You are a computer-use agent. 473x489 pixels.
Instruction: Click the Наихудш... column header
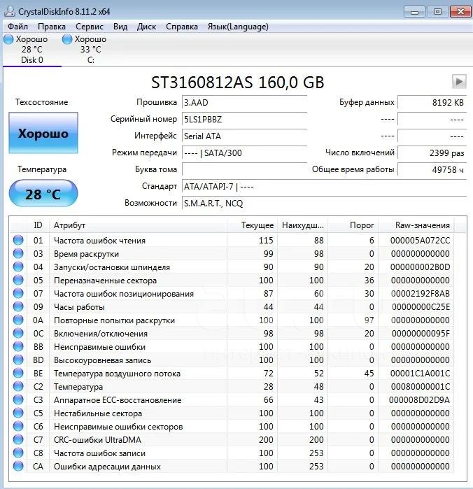pyautogui.click(x=303, y=225)
